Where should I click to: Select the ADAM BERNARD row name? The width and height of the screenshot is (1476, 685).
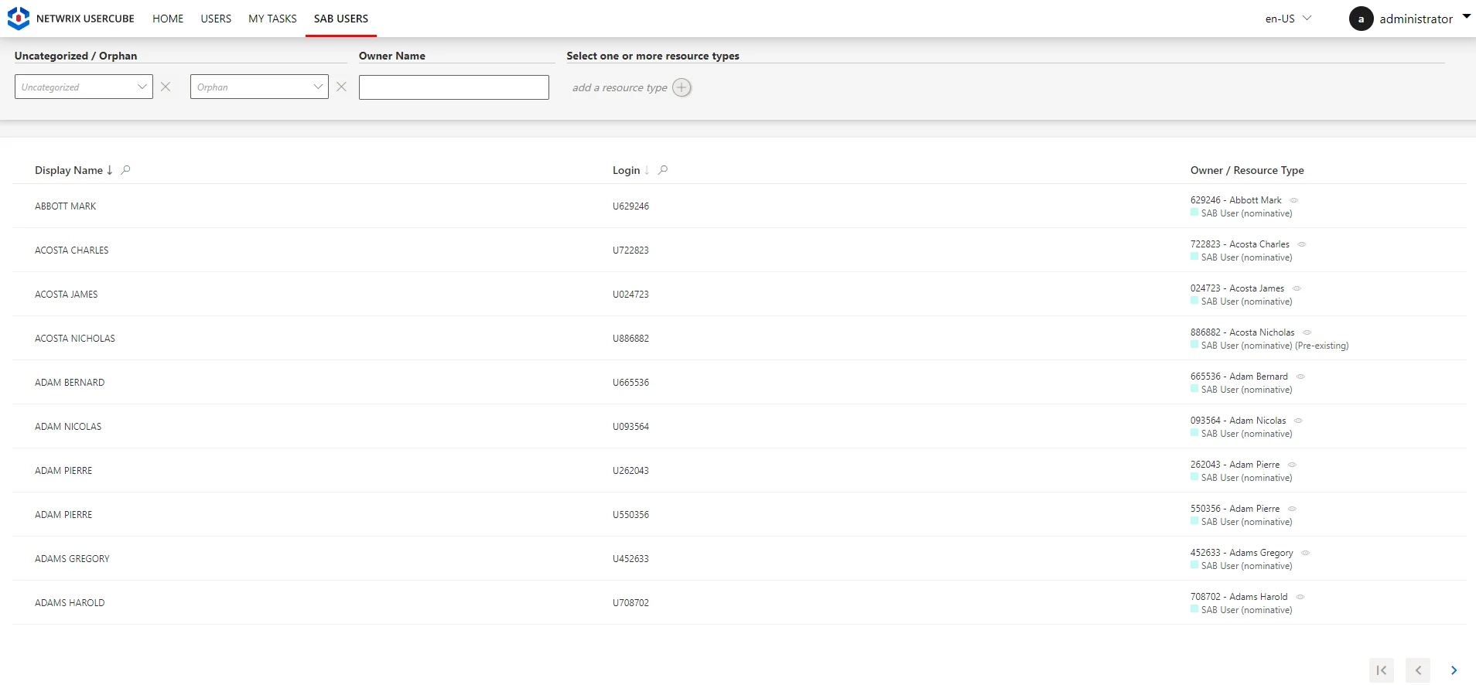(x=70, y=383)
